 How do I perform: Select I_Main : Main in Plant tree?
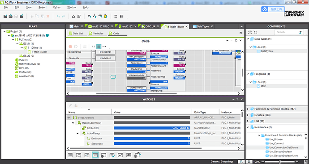[38, 52]
